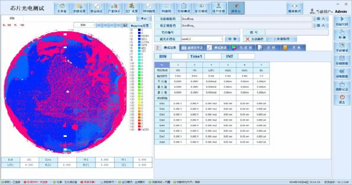Click the magenta swatch at the legend bottom

click(x=139, y=130)
